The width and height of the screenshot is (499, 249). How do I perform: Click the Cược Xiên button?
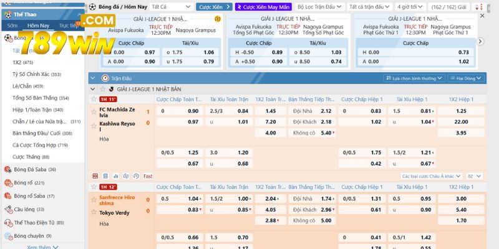tap(214, 7)
